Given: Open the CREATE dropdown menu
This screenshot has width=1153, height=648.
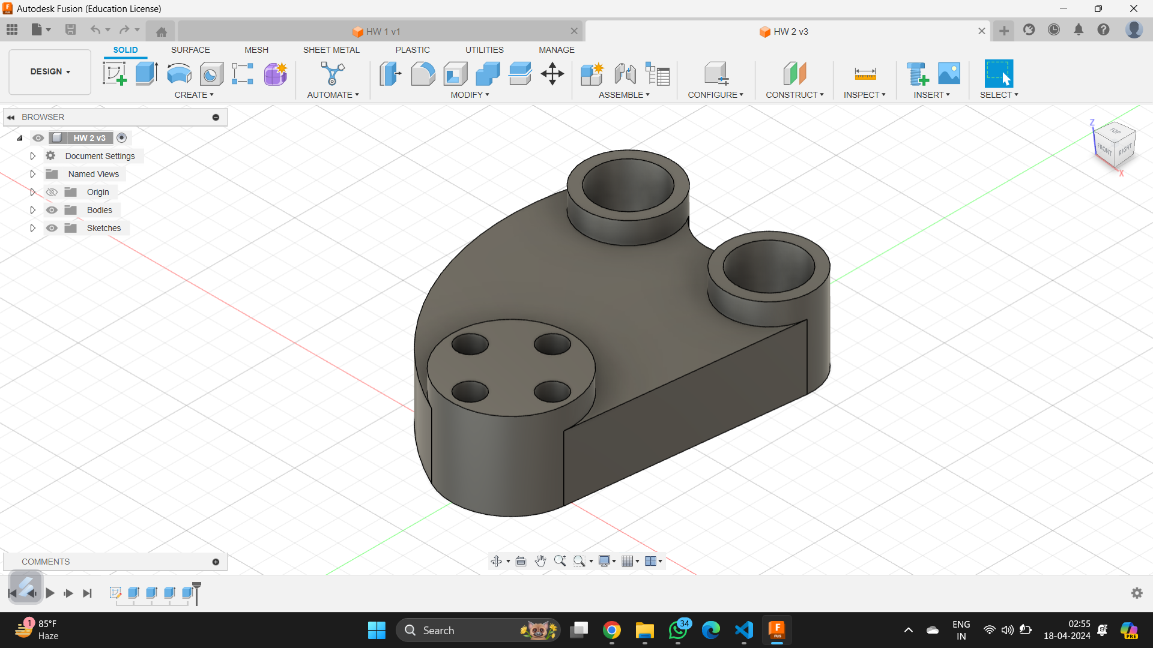Looking at the screenshot, I should [194, 95].
